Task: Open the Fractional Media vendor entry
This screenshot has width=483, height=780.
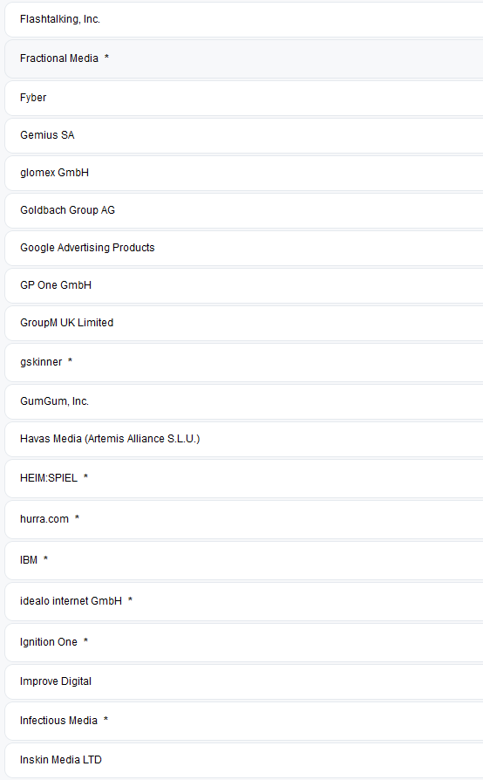Action: click(244, 58)
